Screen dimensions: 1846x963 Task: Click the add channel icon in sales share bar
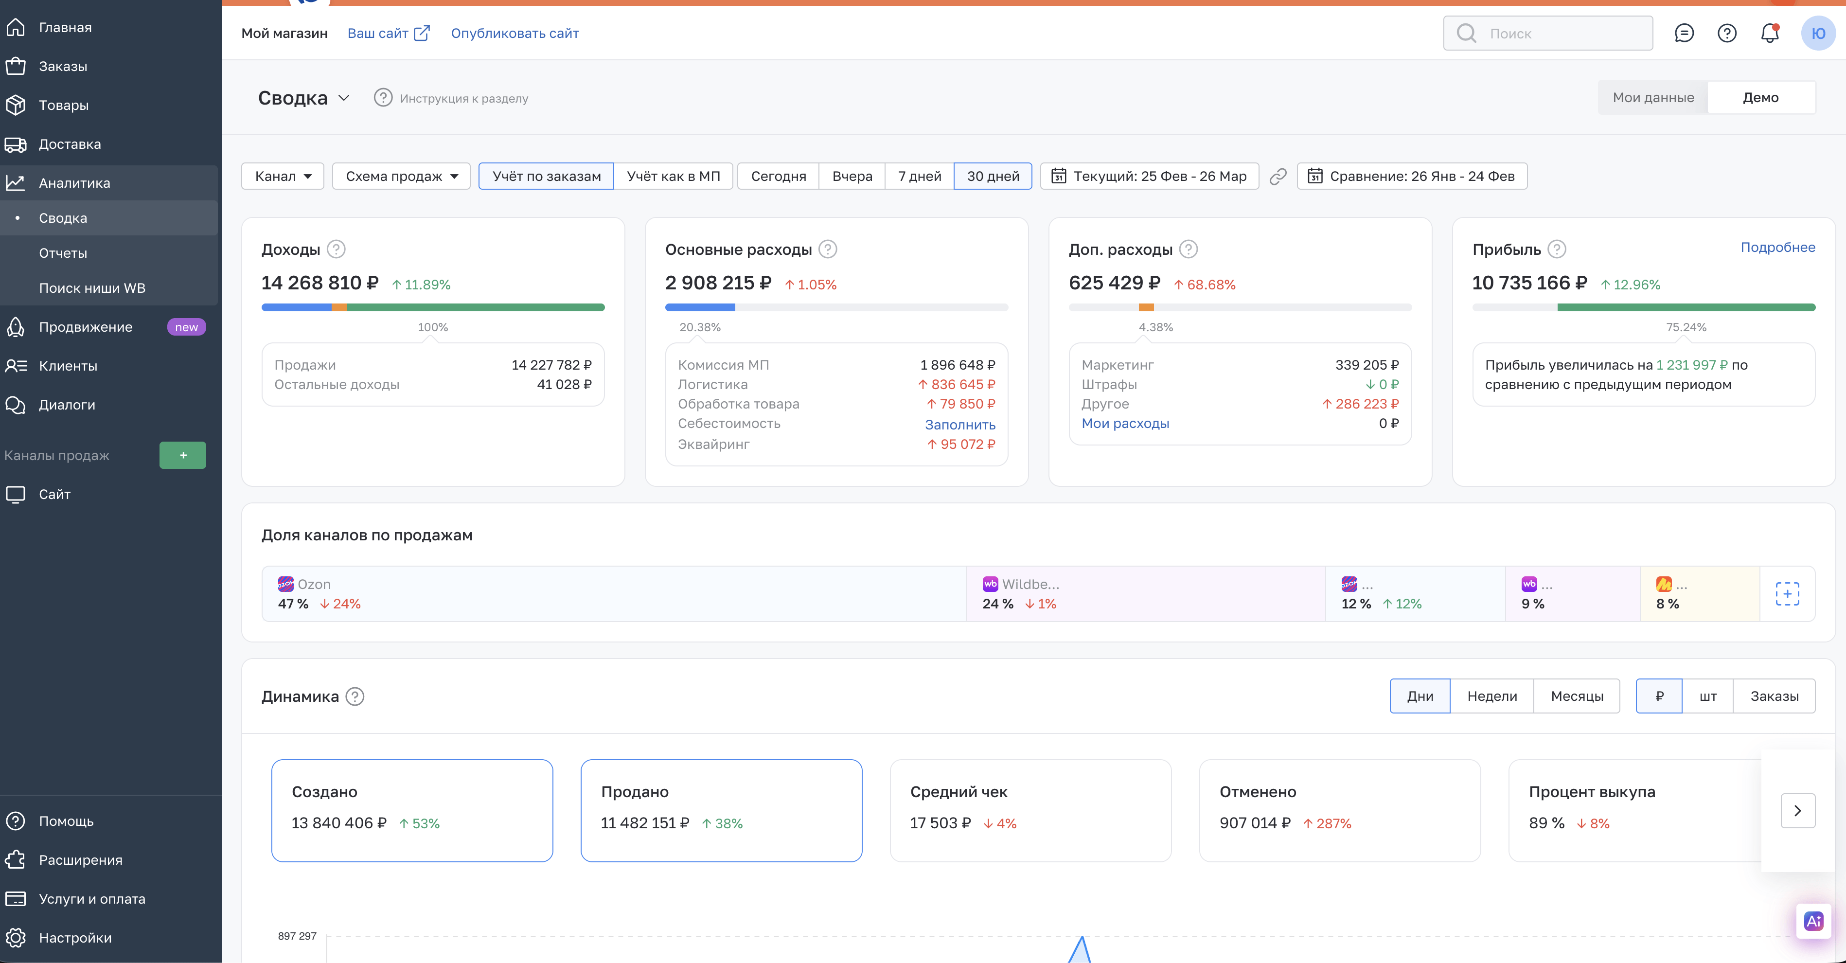[1787, 594]
